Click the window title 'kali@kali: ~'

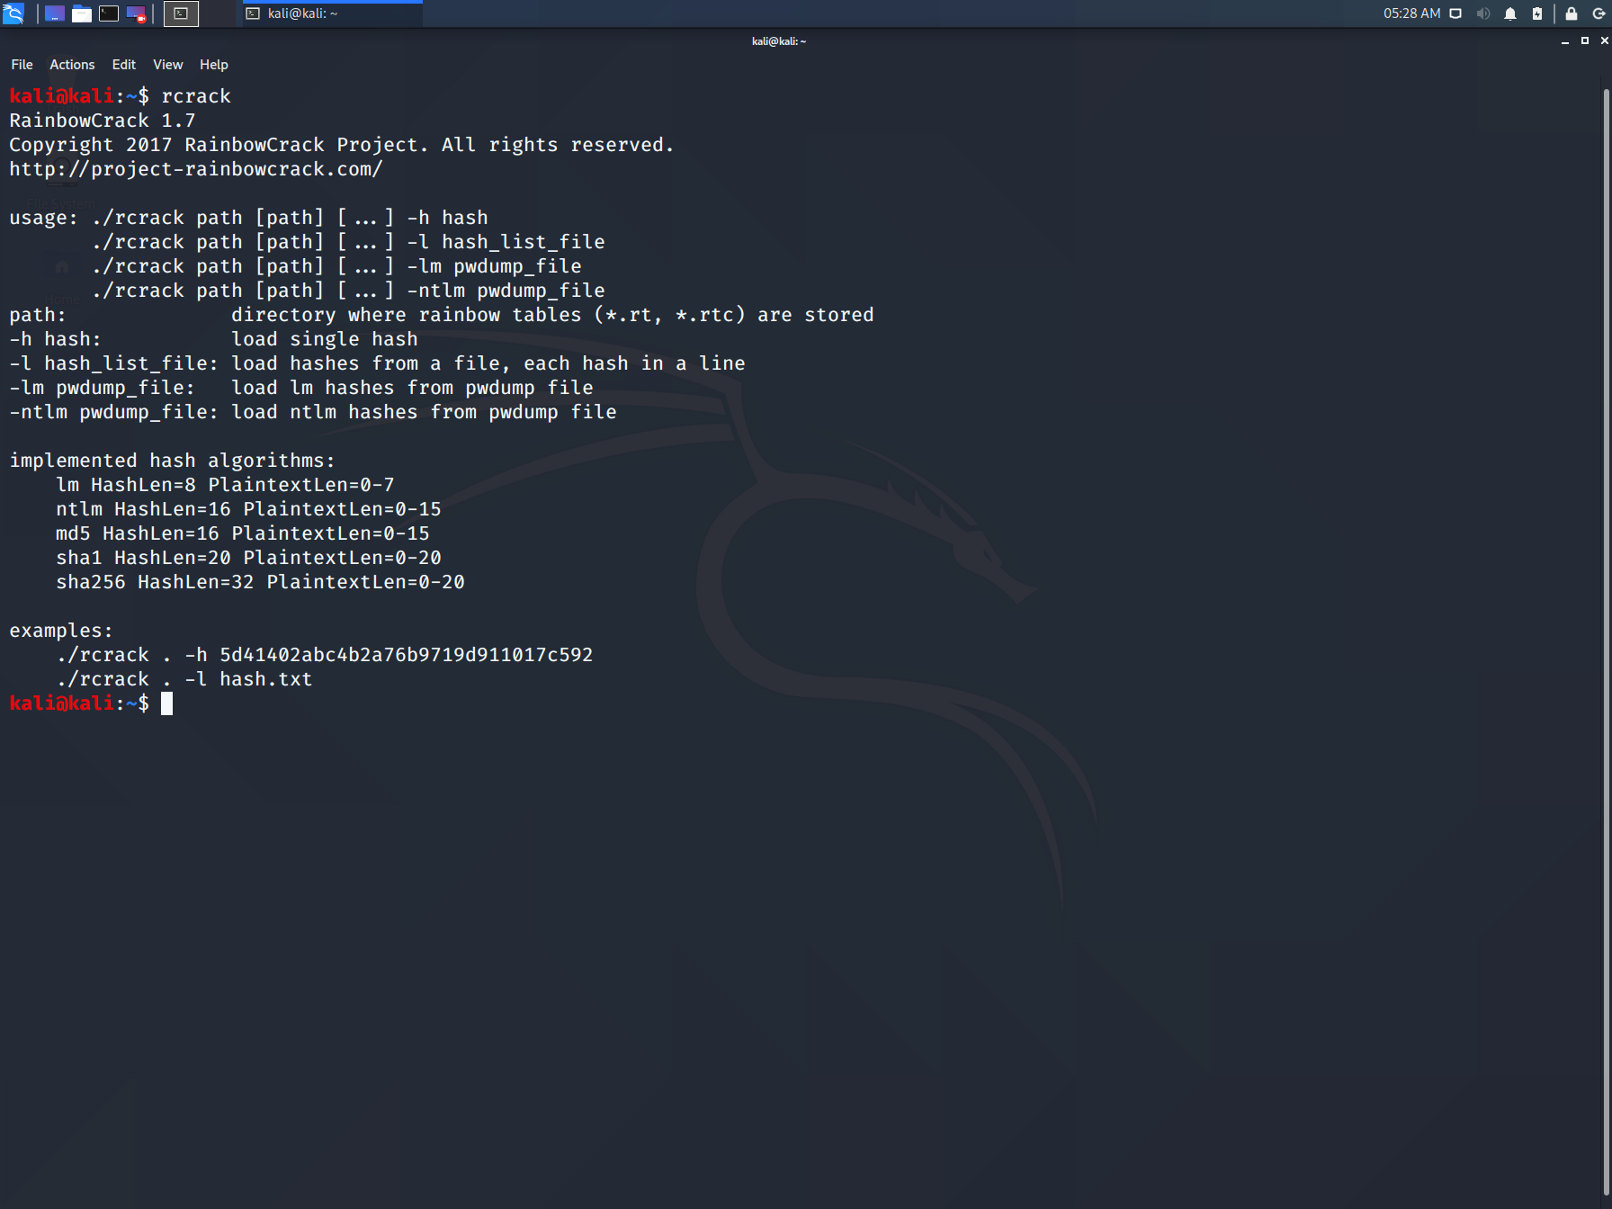(779, 41)
